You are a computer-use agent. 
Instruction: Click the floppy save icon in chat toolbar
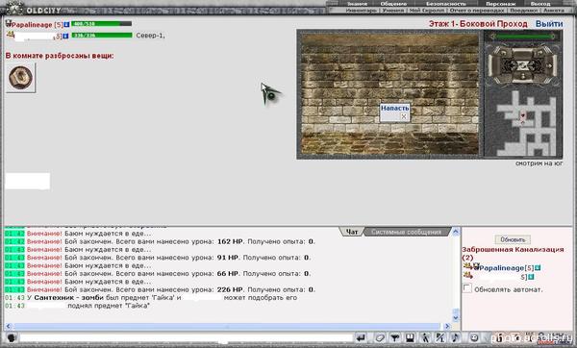[410, 337]
